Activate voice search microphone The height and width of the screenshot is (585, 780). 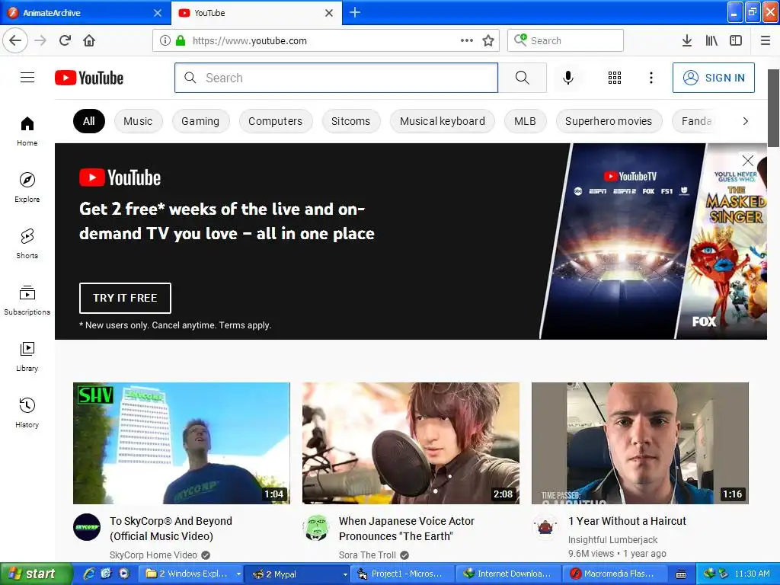tap(568, 78)
